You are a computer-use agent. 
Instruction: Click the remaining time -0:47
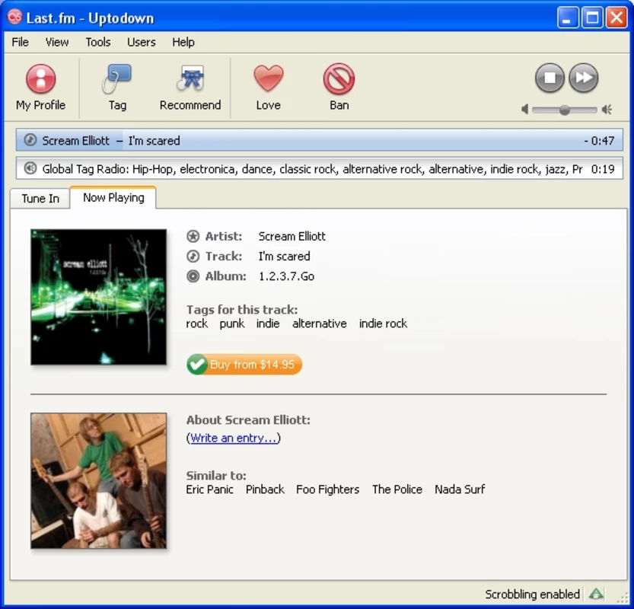[599, 141]
